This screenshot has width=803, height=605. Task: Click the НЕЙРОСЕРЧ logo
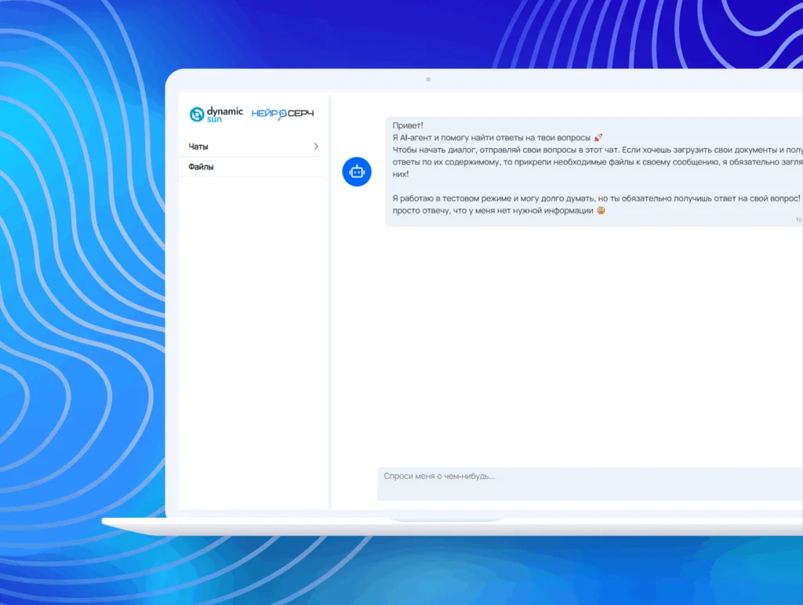click(282, 114)
